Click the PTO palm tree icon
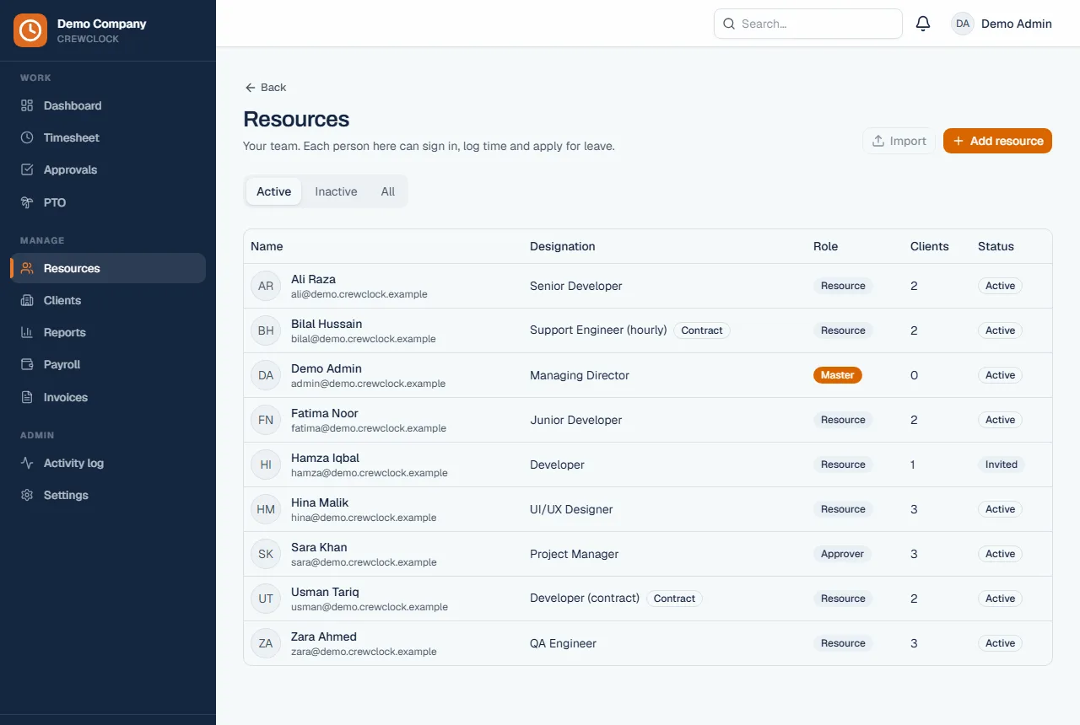Viewport: 1080px width, 725px height. [x=27, y=202]
